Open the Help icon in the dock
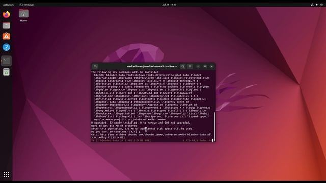Image resolution: width=326 pixels, height=183 pixels. click(x=6, y=47)
